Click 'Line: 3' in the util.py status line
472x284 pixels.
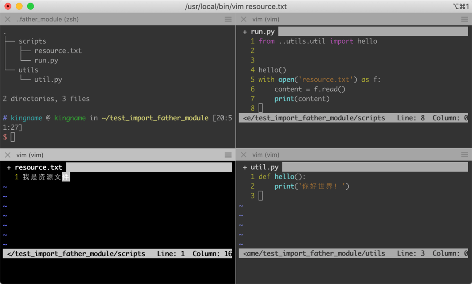(x=410, y=253)
